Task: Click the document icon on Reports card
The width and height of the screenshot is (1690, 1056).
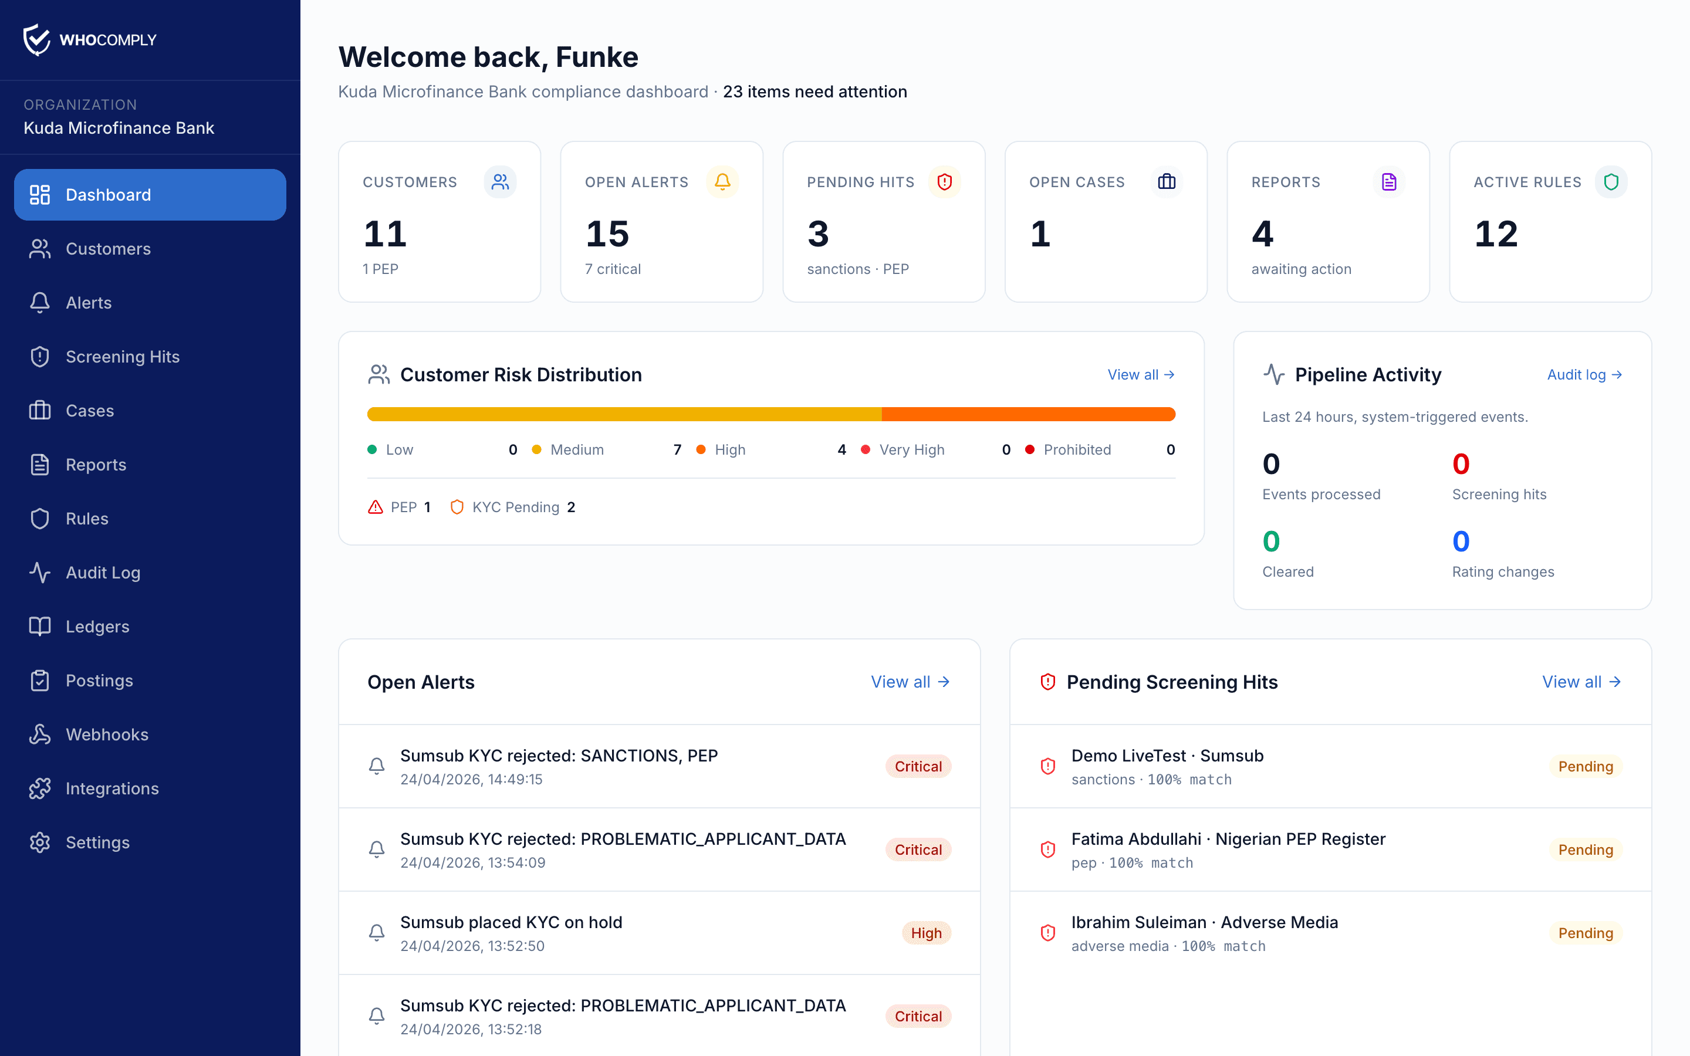Action: (x=1389, y=182)
